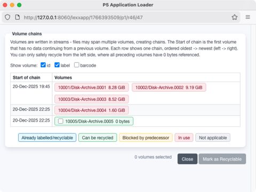Click the URL address bar field
Screen dimensions: 256x192
click(x=124, y=18)
